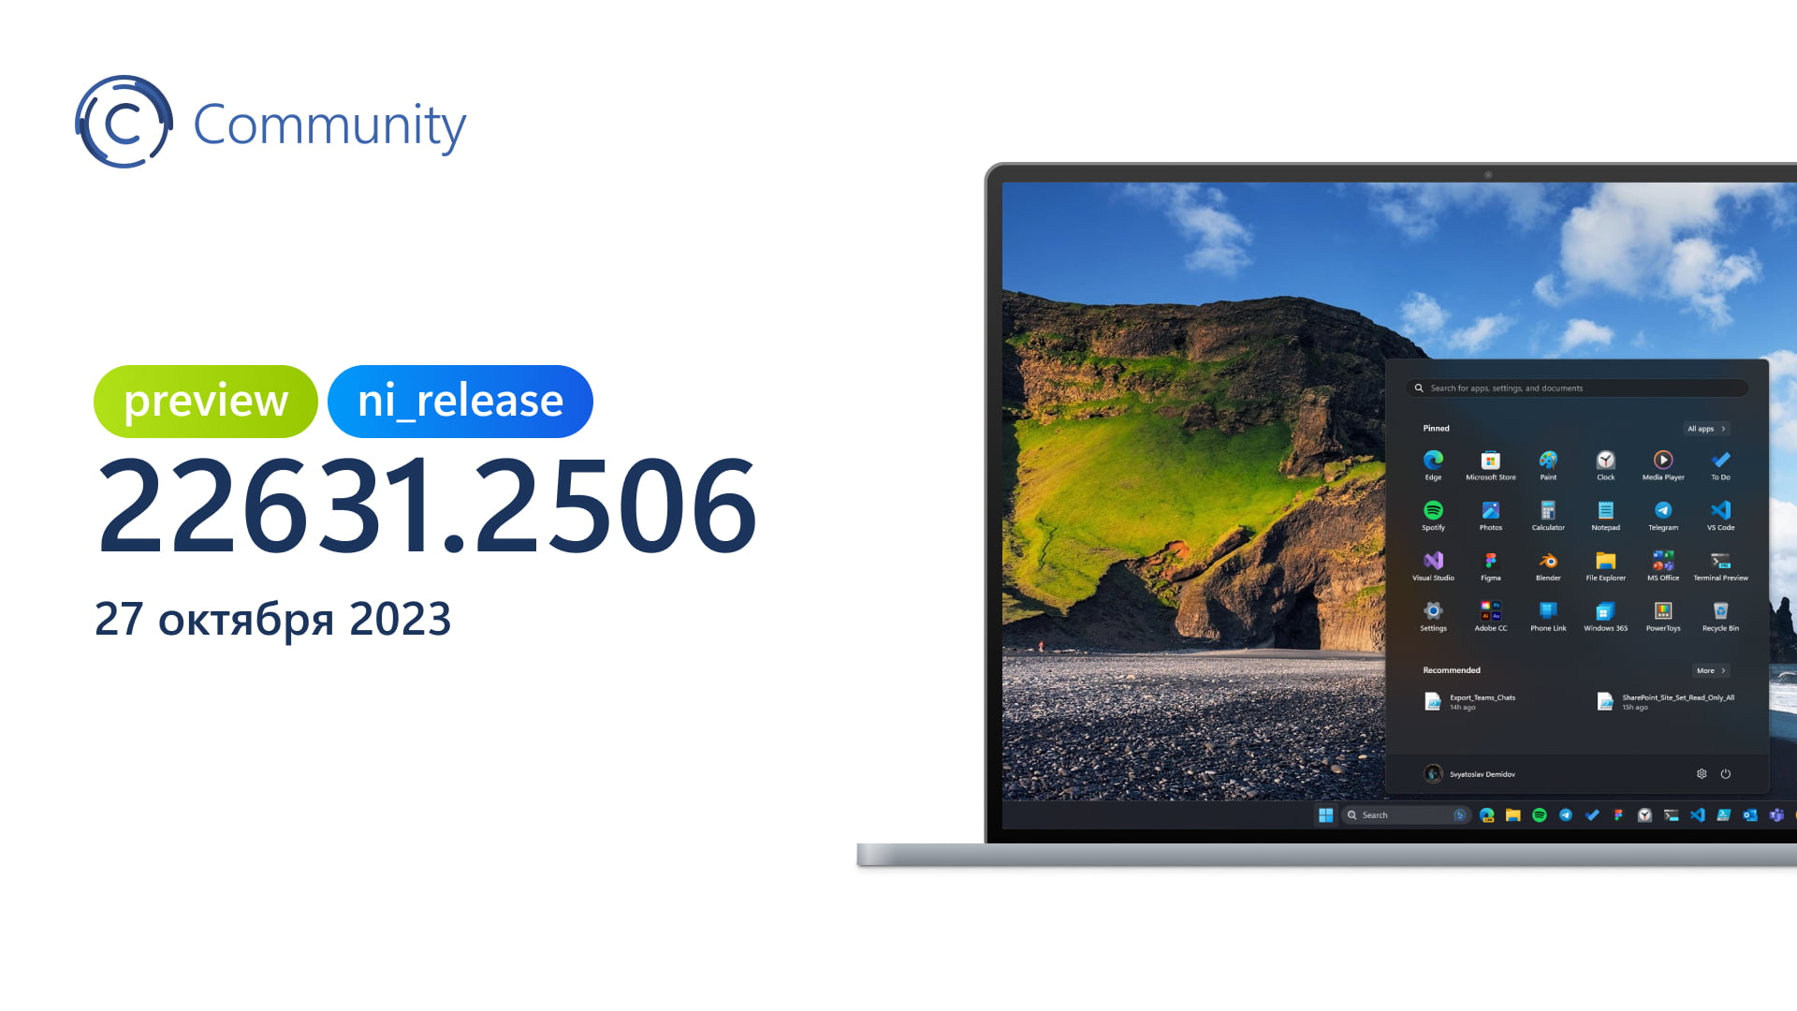Launch Figma from Start menu
This screenshot has width=1797, height=1011.
coord(1490,563)
